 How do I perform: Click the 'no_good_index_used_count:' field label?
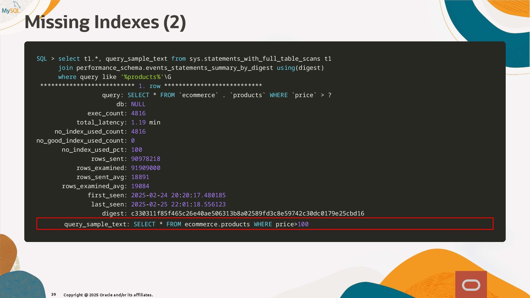tap(82, 141)
